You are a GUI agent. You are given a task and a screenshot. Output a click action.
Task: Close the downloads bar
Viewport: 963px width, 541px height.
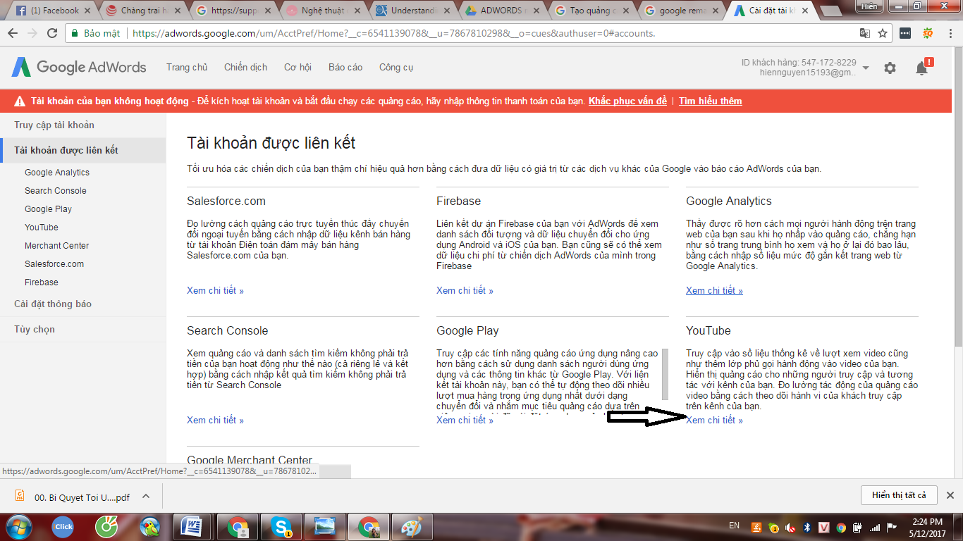tap(950, 495)
